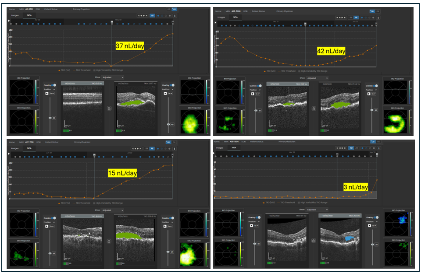Screen dimensions: 421x273
Task: Click lock icon between 03/26/2022 and 04/02/2022 scans
Action: (x=314, y=241)
